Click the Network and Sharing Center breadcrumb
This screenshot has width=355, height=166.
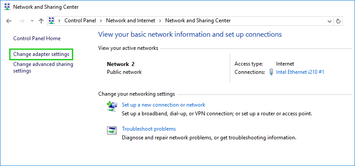(198, 21)
